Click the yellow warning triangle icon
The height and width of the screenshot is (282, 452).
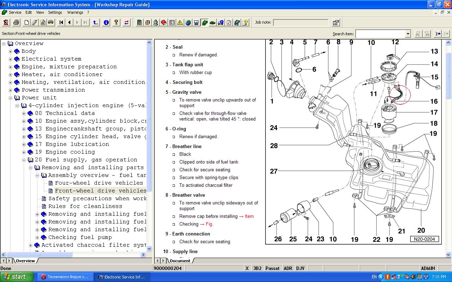click(180, 23)
